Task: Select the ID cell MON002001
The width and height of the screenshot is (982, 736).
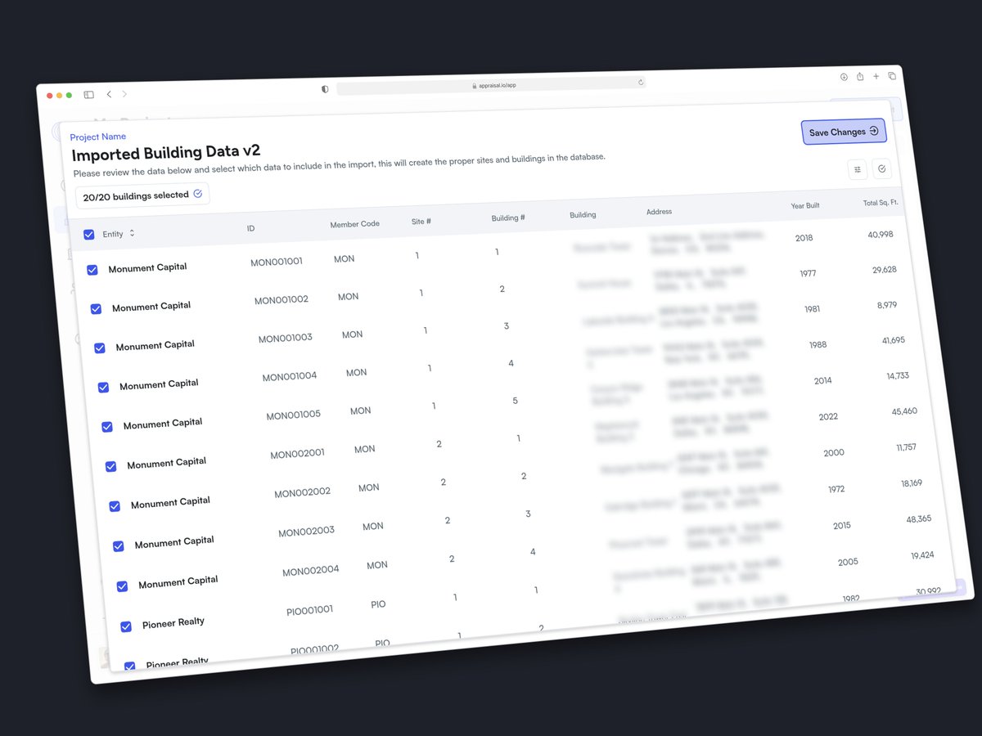Action: coord(298,454)
